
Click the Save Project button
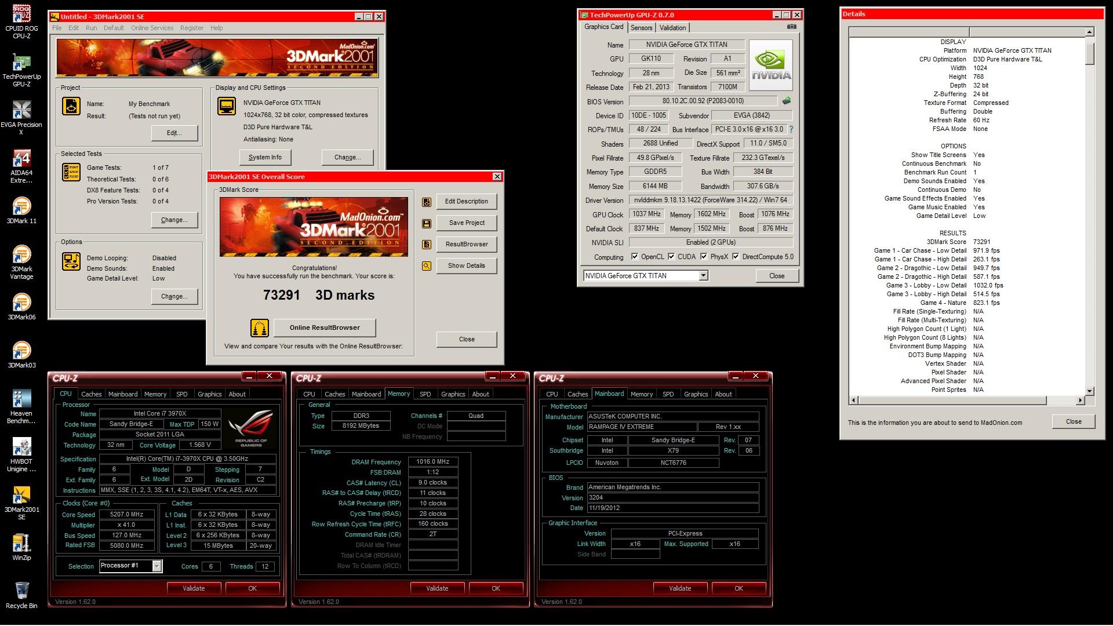(x=467, y=223)
